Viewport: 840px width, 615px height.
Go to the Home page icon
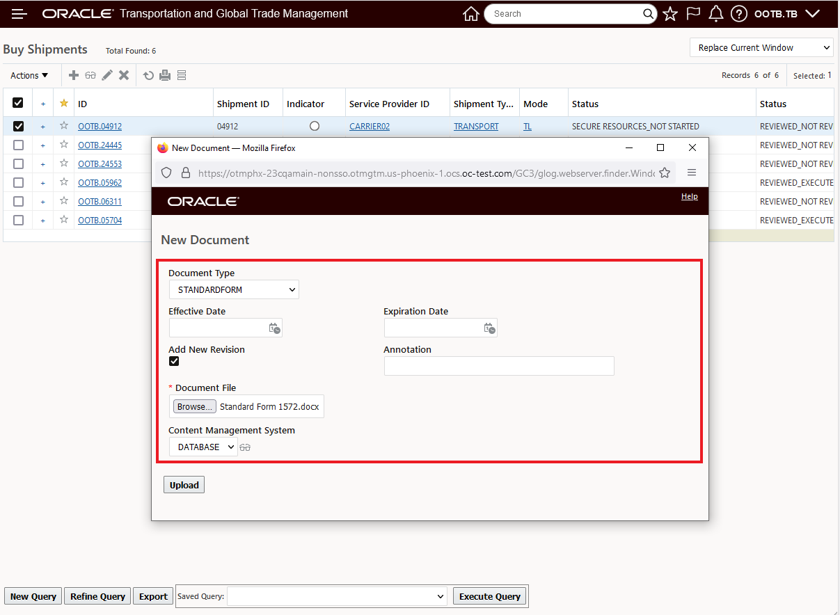tap(471, 14)
